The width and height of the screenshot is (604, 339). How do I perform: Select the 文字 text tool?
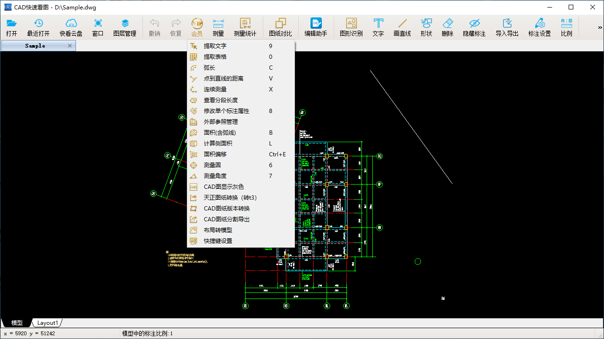[378, 26]
